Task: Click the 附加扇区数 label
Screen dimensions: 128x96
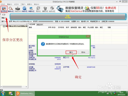Action: [x=33, y=59]
